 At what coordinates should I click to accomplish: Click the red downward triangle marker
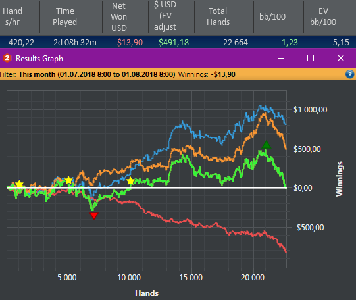[93, 216]
